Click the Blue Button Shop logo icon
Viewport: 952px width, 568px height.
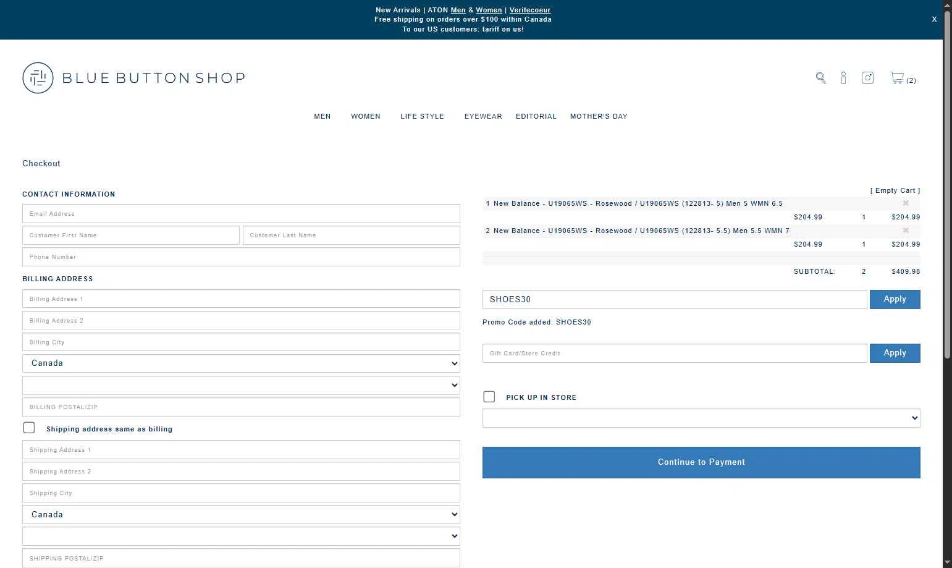[x=38, y=78]
